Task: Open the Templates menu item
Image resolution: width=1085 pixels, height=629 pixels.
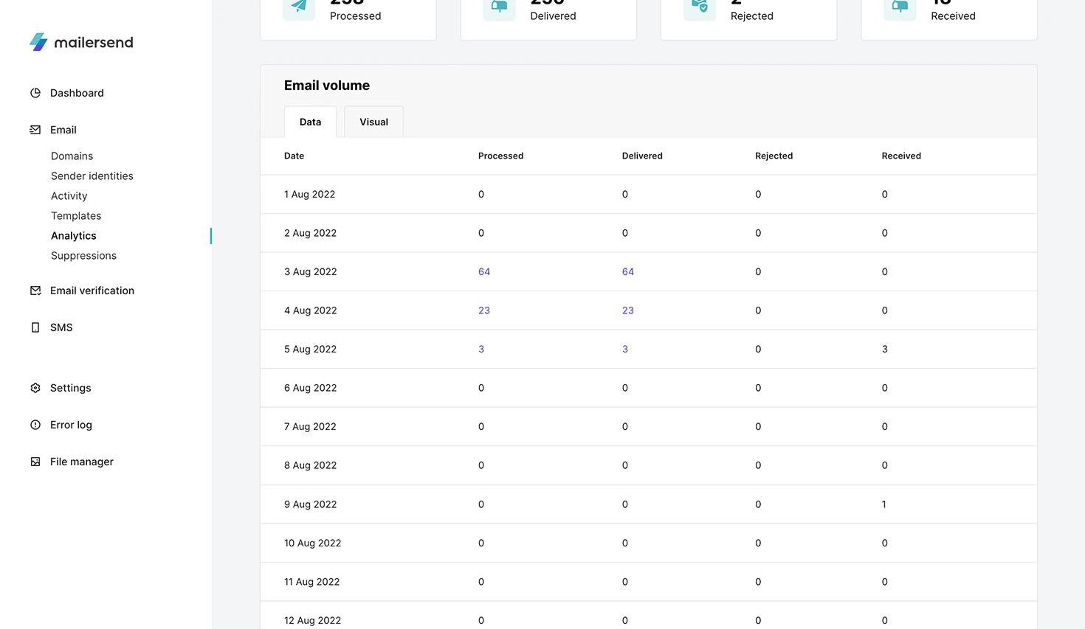Action: pos(76,216)
